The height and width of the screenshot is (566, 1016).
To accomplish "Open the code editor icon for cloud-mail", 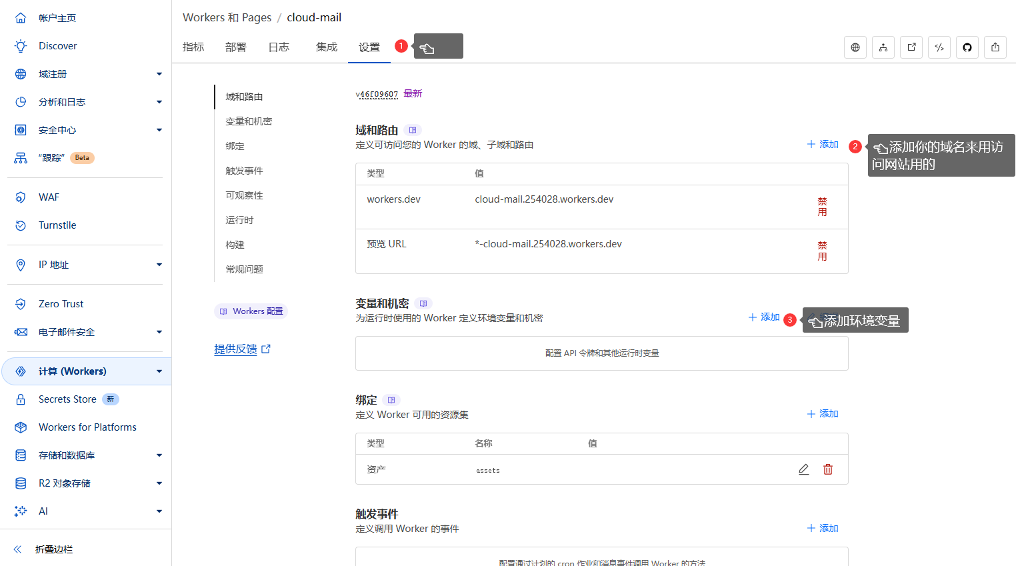I will (x=939, y=47).
